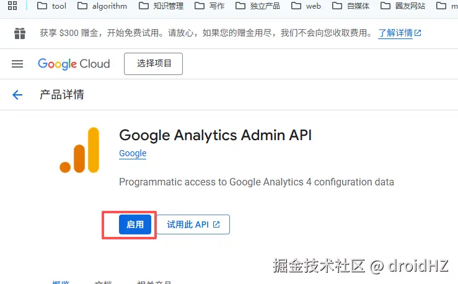Open the 写作 bookmarks folder

[209, 6]
